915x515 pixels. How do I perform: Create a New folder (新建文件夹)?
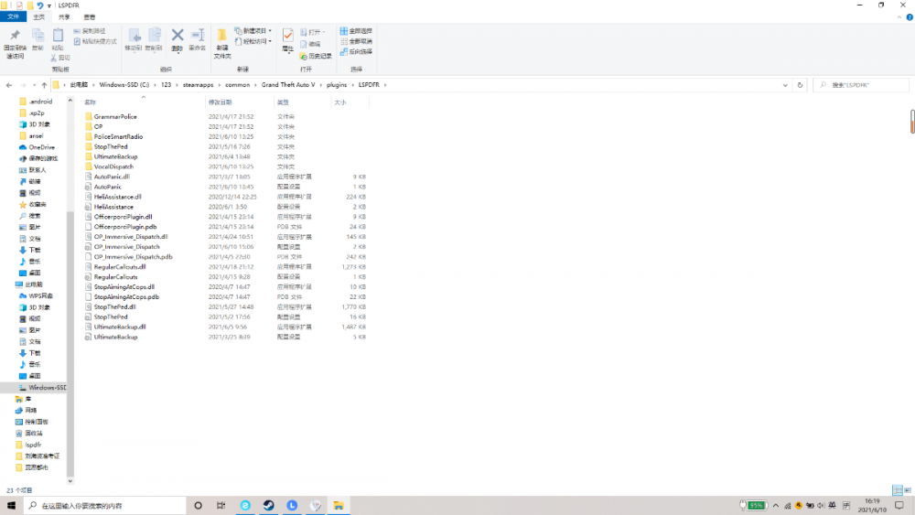222,44
